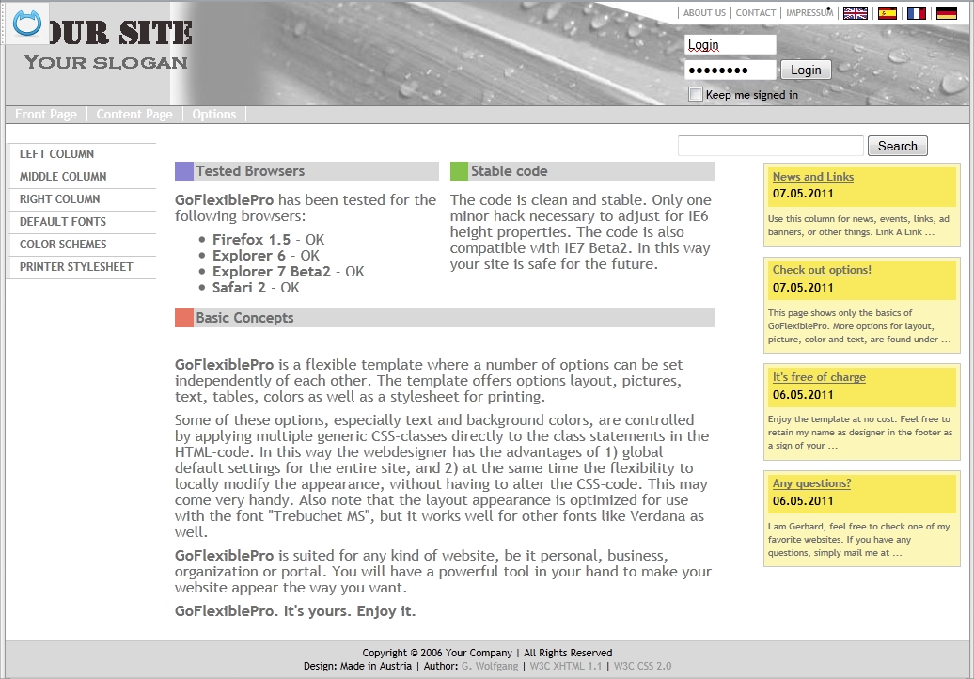Open the Contact link
The height and width of the screenshot is (679, 974).
(x=755, y=12)
